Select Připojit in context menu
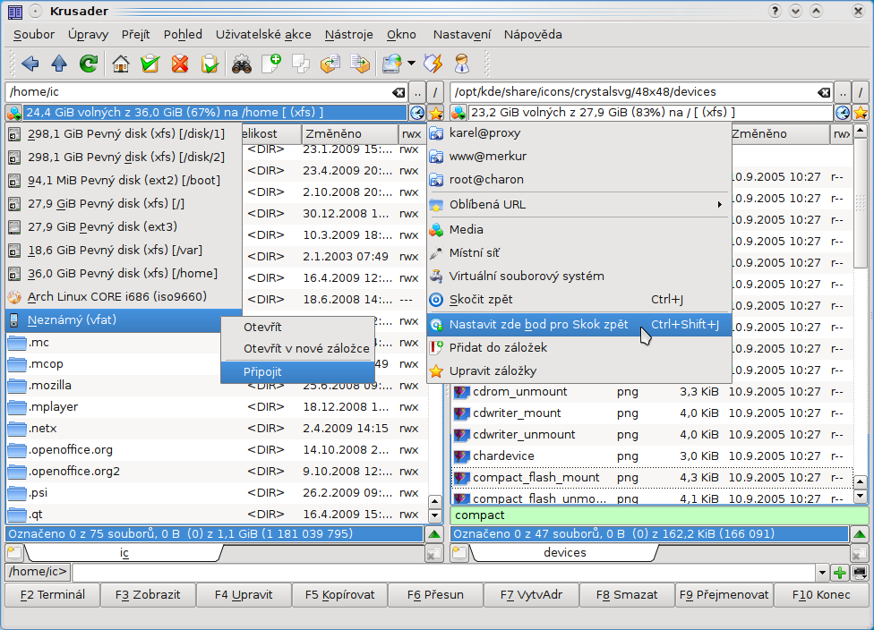The height and width of the screenshot is (630, 874). point(297,372)
